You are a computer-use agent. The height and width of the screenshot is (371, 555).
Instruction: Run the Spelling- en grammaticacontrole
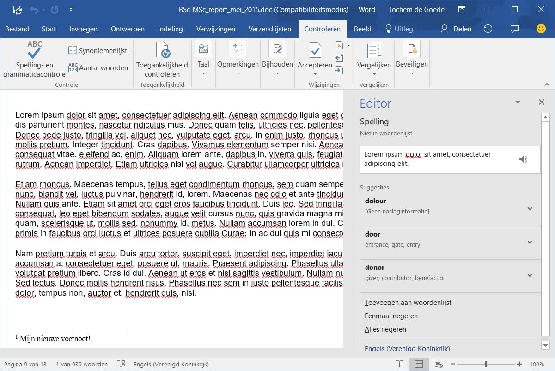tap(35, 59)
